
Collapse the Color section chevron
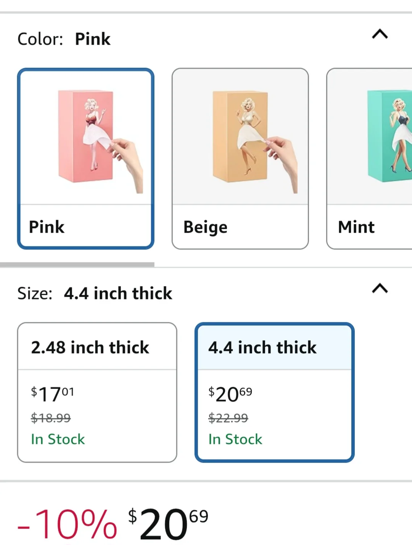coord(380,35)
